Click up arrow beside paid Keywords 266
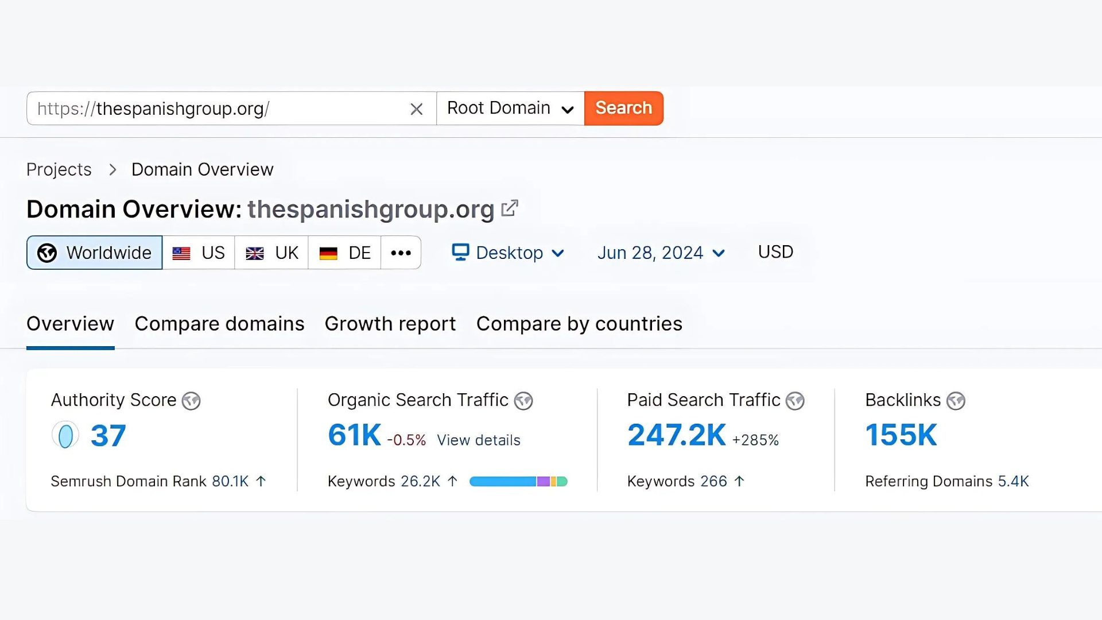 (739, 481)
